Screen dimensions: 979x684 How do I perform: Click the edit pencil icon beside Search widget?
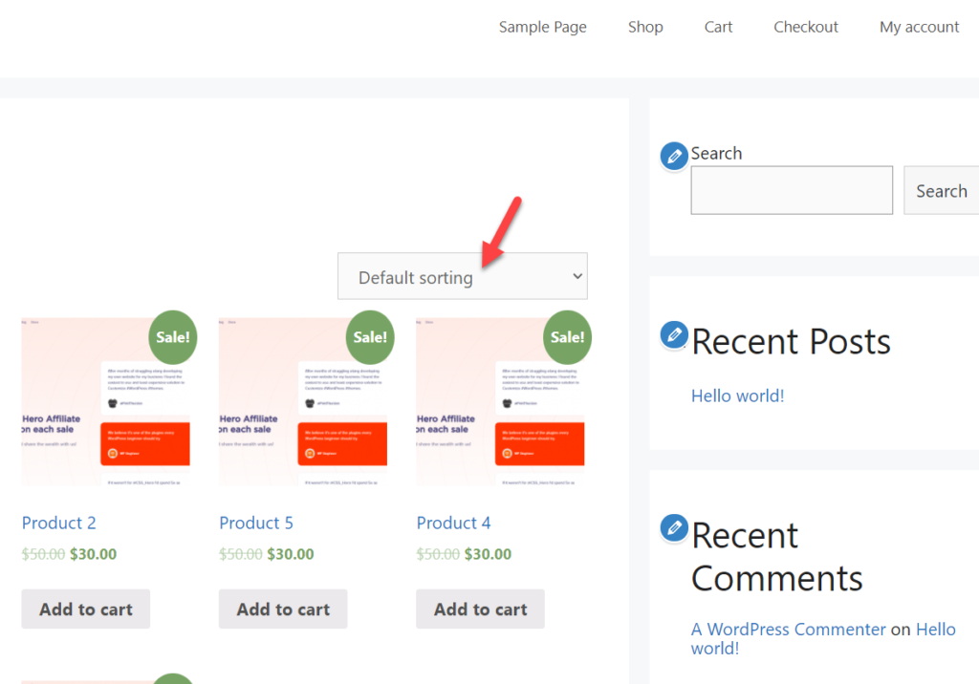[x=674, y=156]
